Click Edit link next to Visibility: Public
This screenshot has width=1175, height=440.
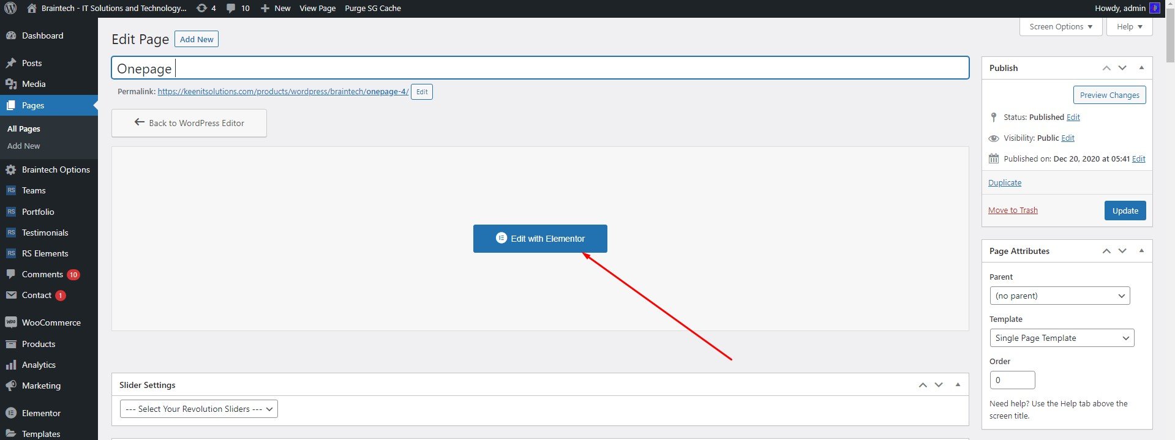(x=1068, y=138)
